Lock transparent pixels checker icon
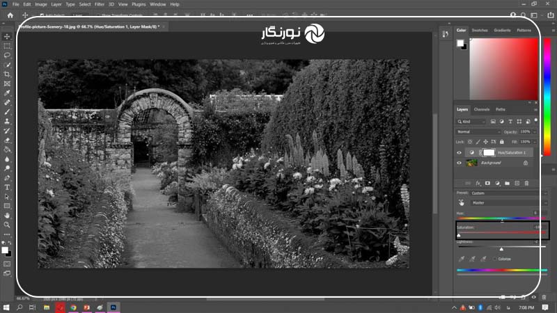This screenshot has height=313, width=557. point(469,142)
